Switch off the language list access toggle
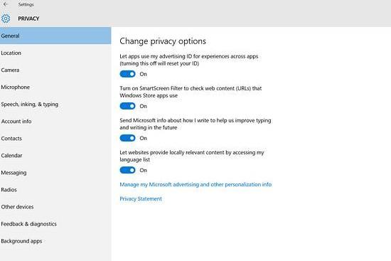 point(128,170)
